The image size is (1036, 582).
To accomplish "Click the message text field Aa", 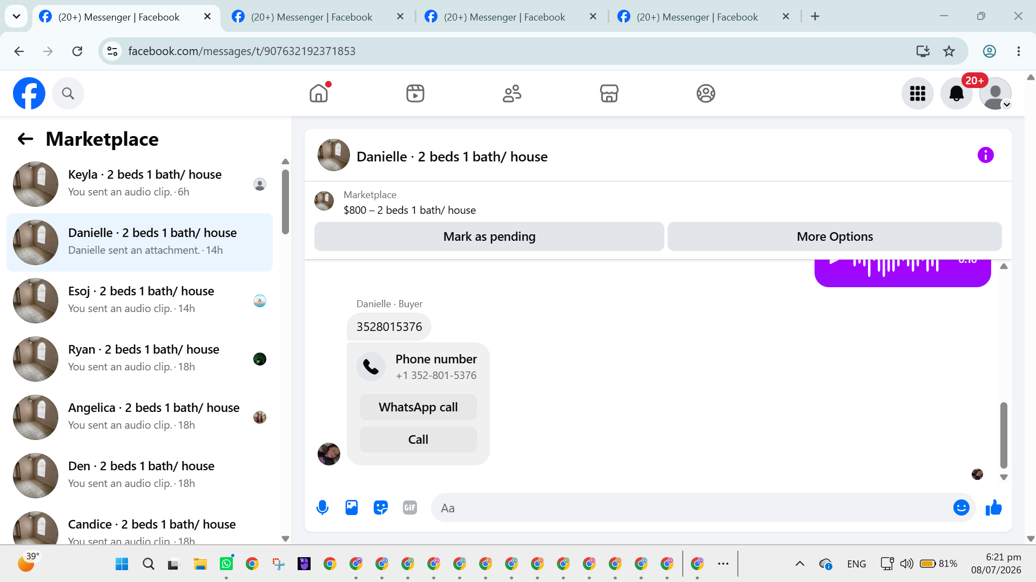I will click(691, 507).
